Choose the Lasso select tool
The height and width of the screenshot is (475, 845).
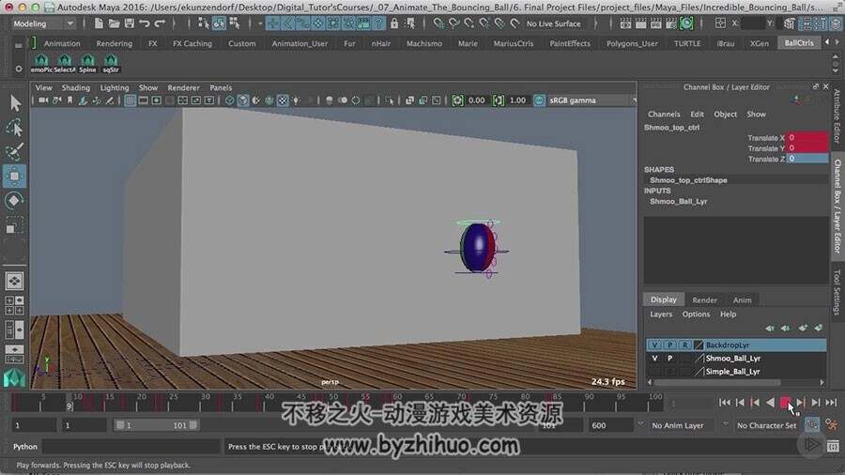tap(14, 128)
